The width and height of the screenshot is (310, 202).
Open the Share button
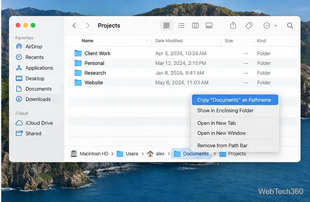point(233,25)
